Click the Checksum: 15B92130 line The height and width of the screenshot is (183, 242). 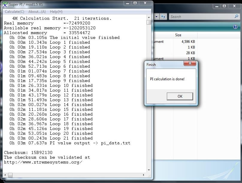28,153
